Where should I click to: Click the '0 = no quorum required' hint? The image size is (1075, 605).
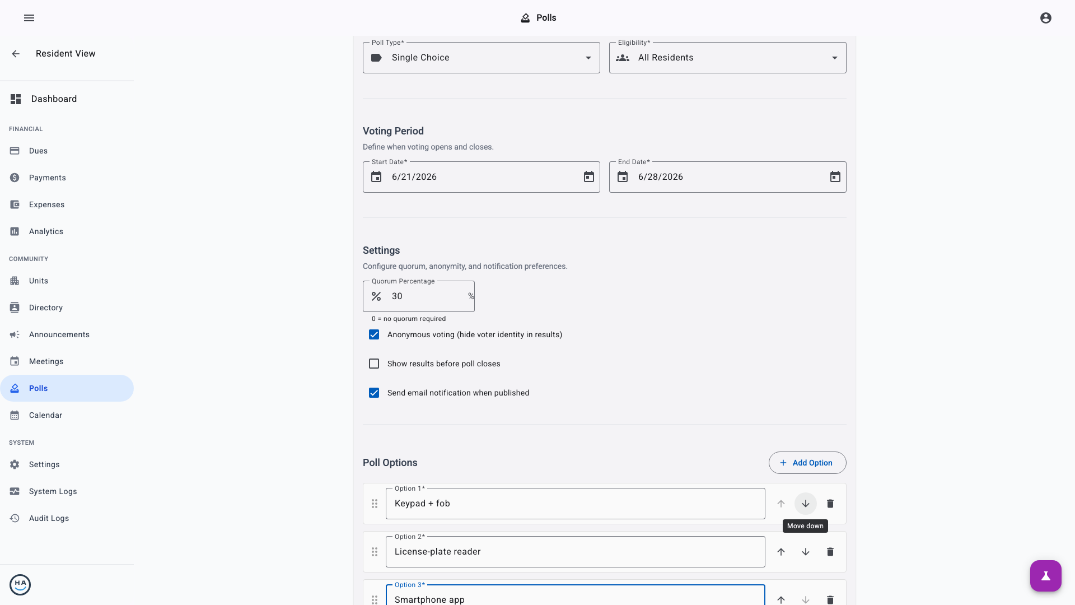(x=409, y=319)
